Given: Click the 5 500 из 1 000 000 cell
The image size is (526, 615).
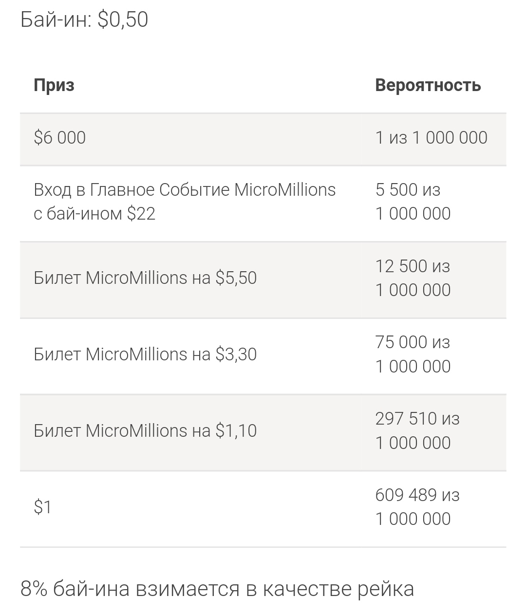Looking at the screenshot, I should click(x=413, y=202).
